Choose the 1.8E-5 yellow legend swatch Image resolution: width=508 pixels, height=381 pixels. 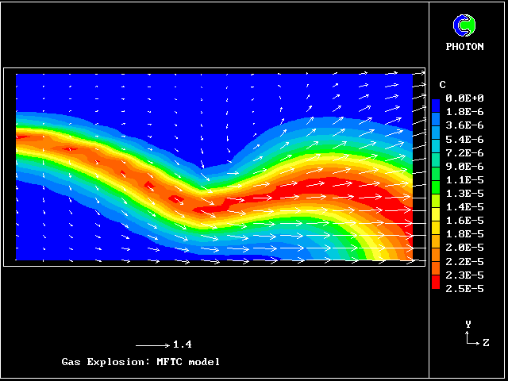tap(437, 233)
